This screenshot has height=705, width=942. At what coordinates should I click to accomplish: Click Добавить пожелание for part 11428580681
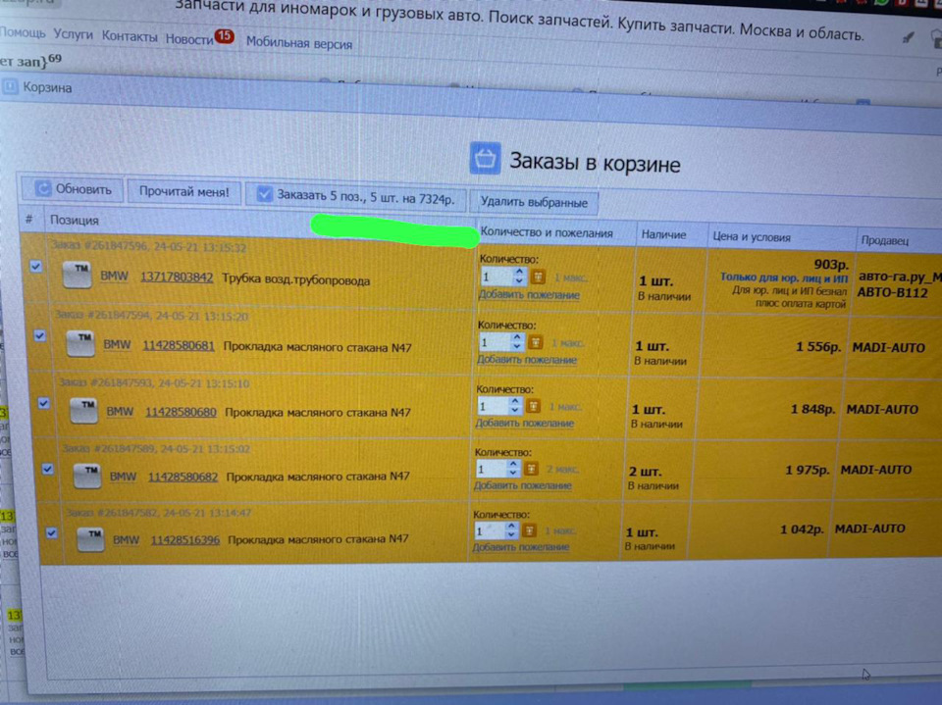pos(527,360)
